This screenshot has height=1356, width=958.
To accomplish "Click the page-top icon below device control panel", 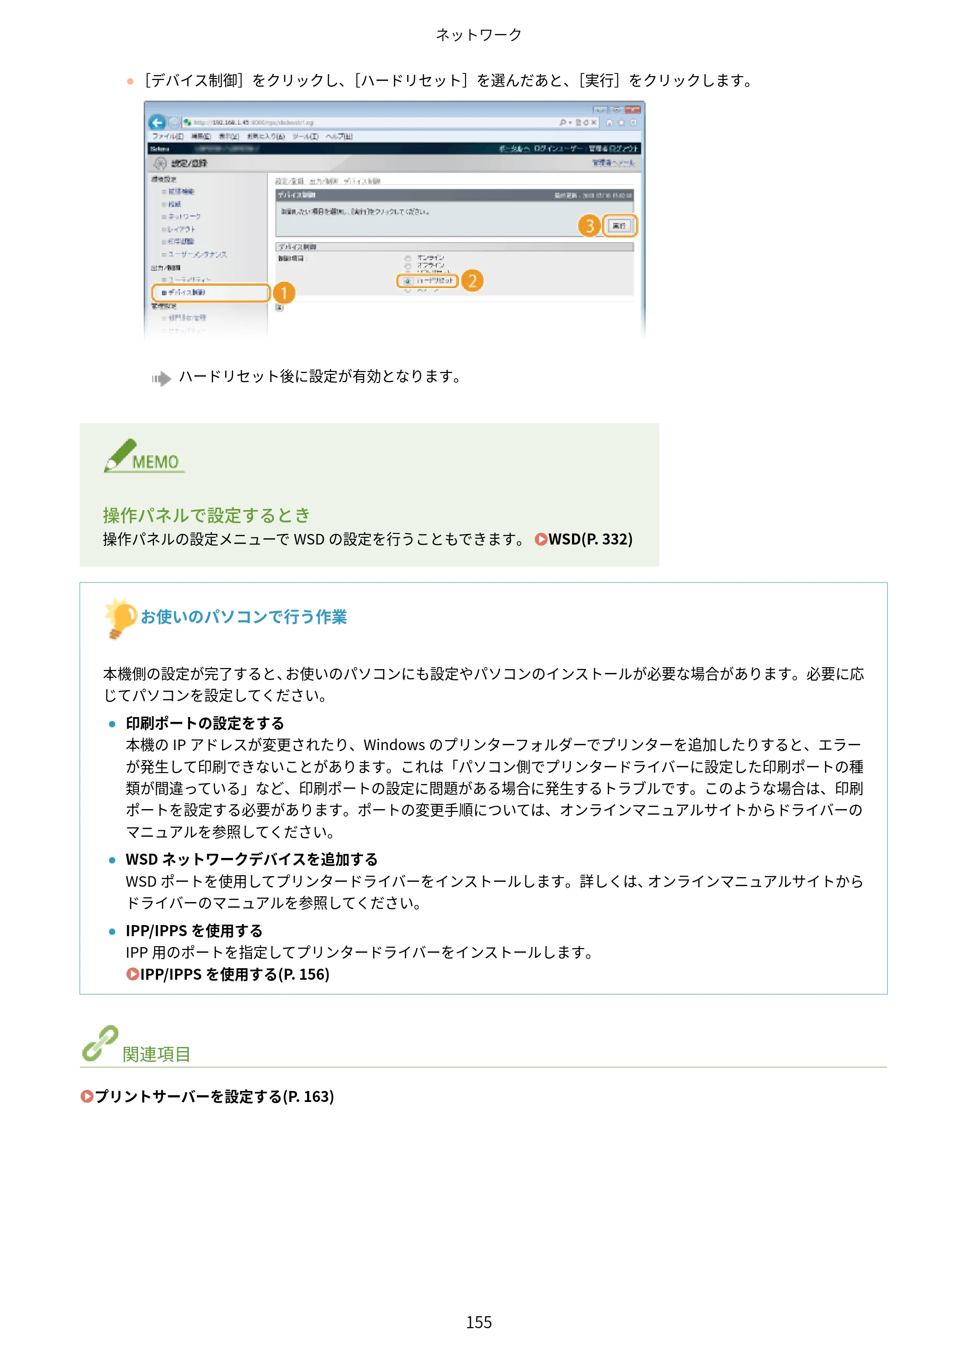I will tap(280, 307).
